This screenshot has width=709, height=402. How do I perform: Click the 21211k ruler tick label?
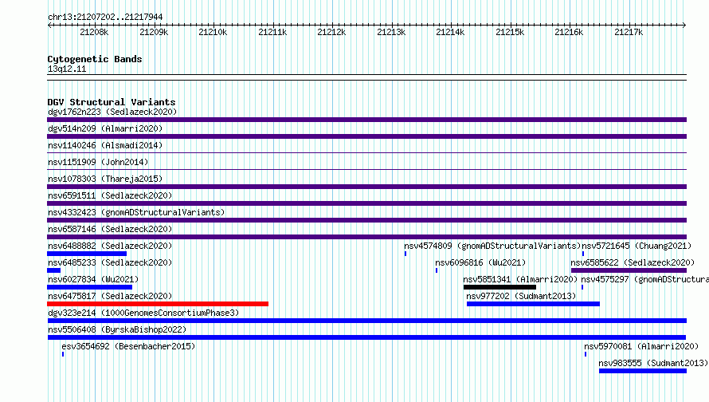(272, 32)
